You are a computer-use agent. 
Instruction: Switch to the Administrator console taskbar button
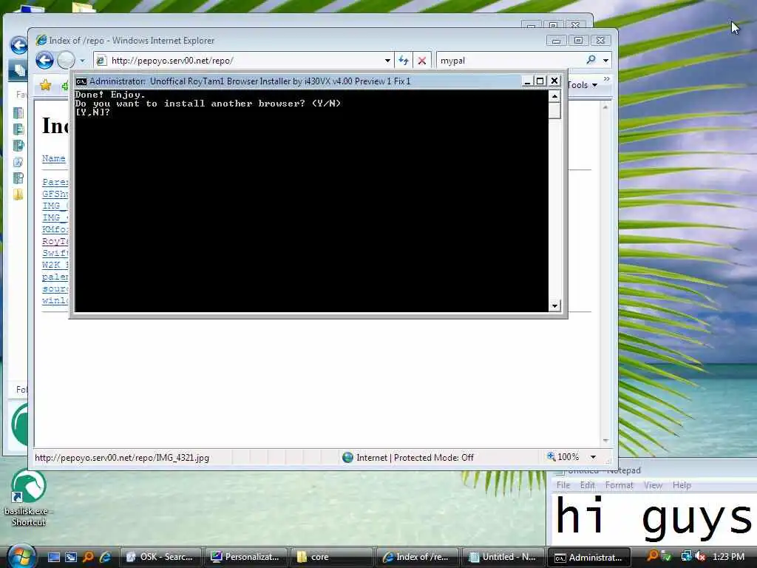point(588,557)
